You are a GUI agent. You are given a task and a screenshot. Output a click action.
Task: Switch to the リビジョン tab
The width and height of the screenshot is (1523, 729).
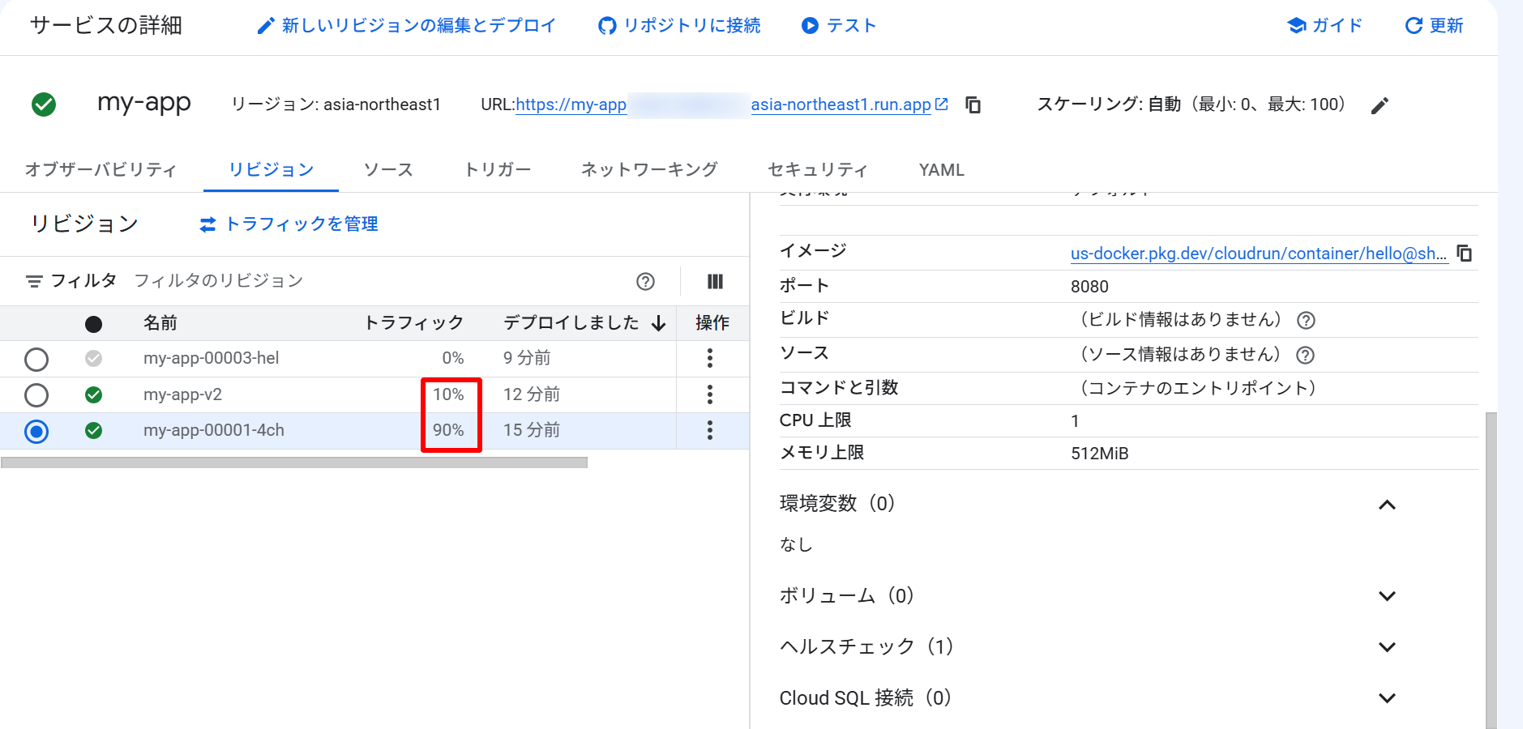coord(271,170)
